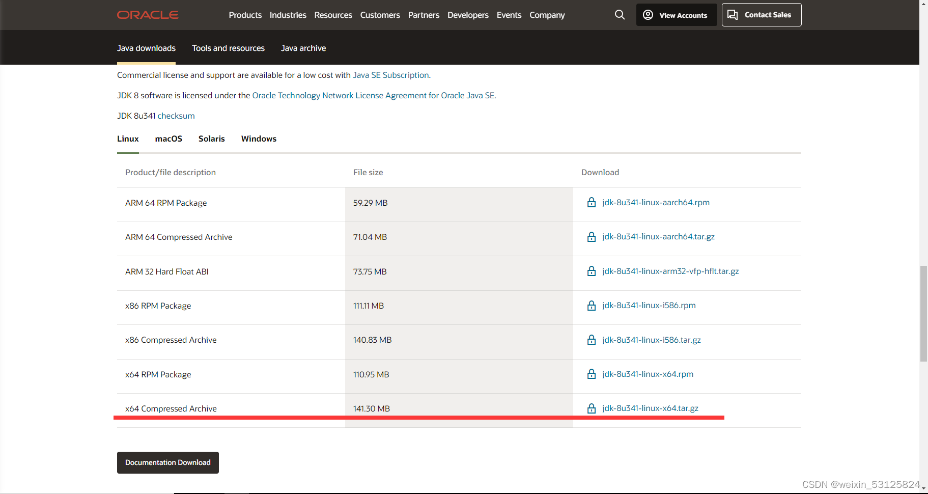Download jdk-8u341-linux-x64.tar.gz
The image size is (928, 494).
(x=650, y=408)
